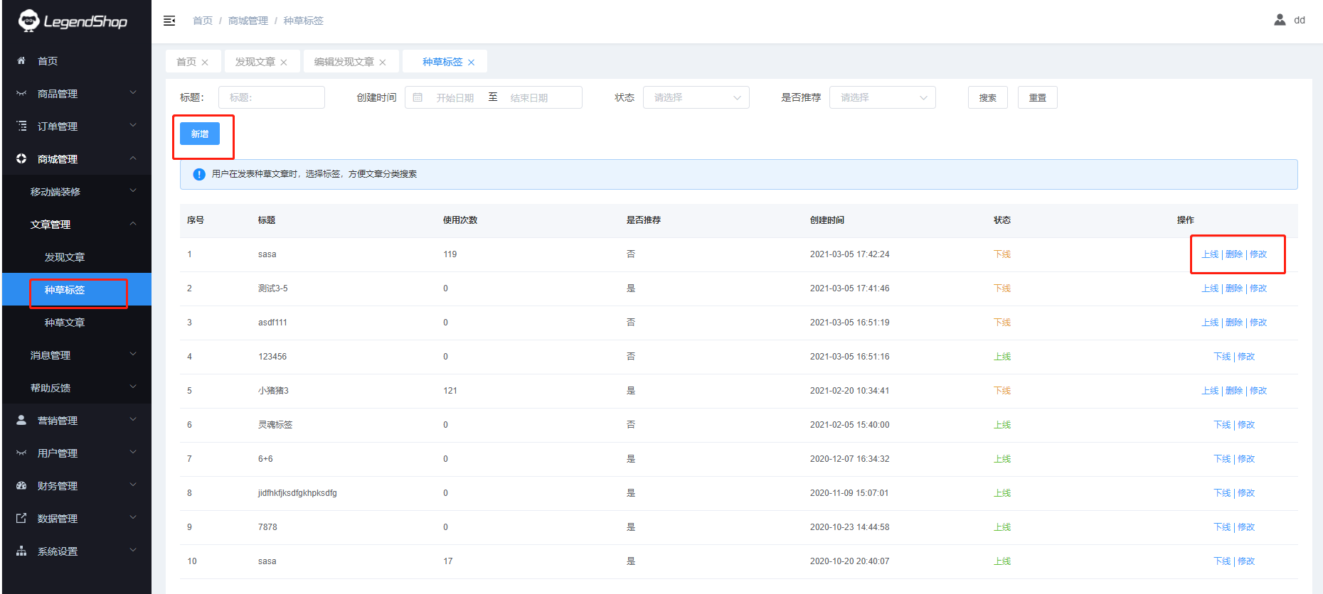The image size is (1323, 594).
Task: Close the 编辑发现文章 tab via X icon
Action: pos(383,63)
